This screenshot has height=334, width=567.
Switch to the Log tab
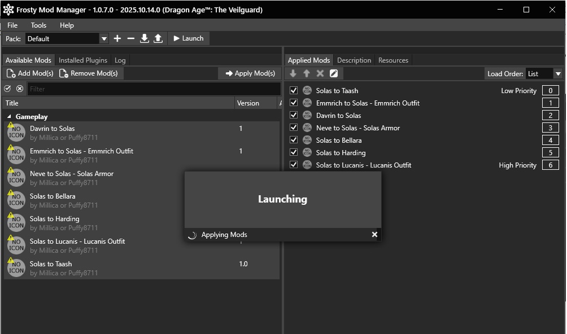point(120,60)
